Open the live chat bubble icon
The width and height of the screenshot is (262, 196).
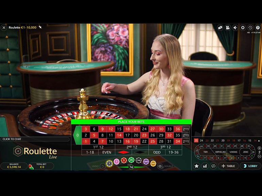coord(220,28)
